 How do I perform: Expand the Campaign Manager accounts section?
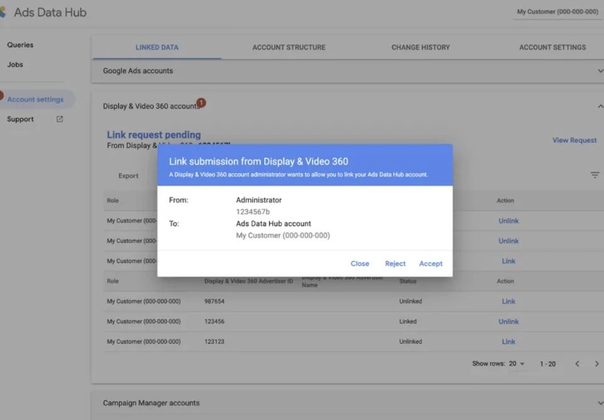pos(600,403)
